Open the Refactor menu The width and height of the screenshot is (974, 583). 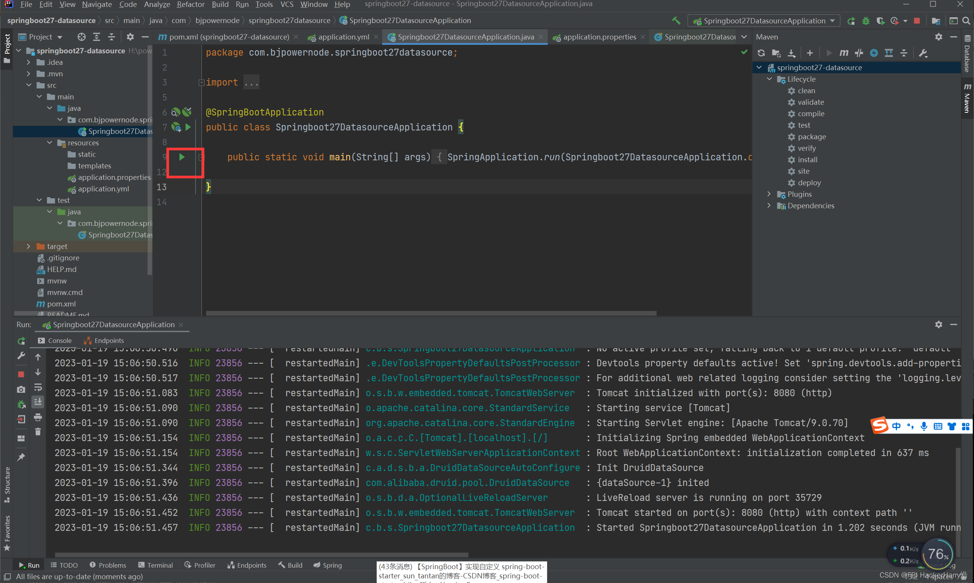tap(191, 4)
